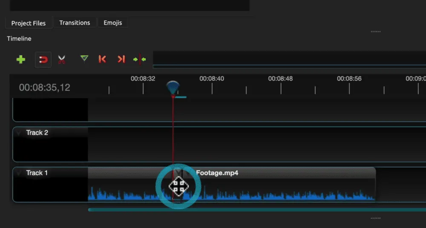Click the 00:08:40 mark on the ruler
This screenshot has height=228, width=426.
[212, 79]
